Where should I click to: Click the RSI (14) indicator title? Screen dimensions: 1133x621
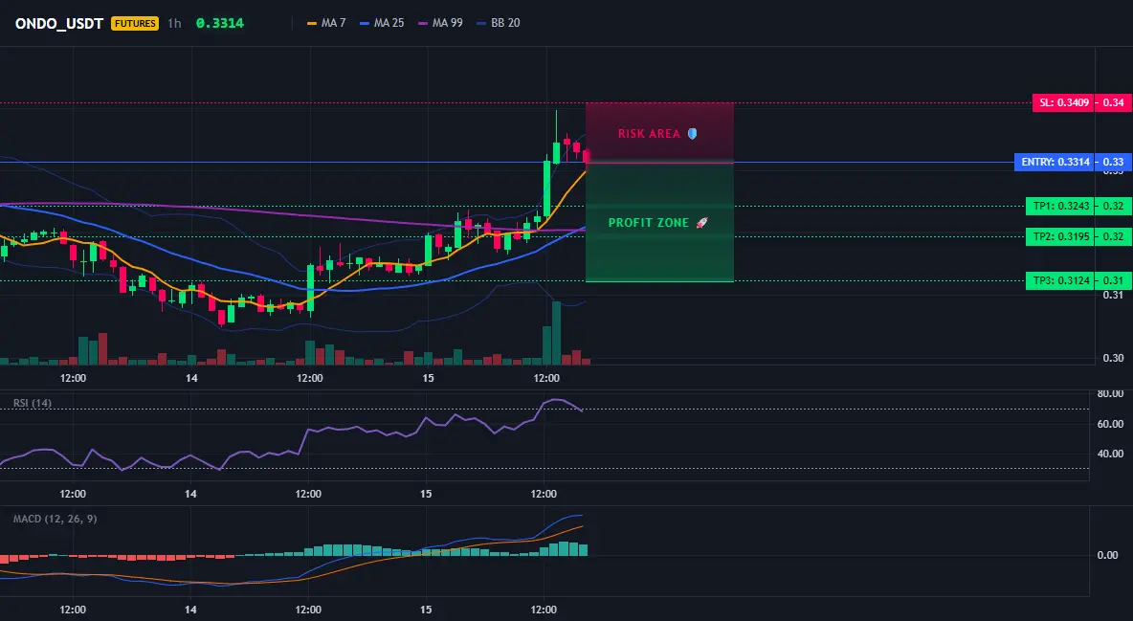coord(33,403)
